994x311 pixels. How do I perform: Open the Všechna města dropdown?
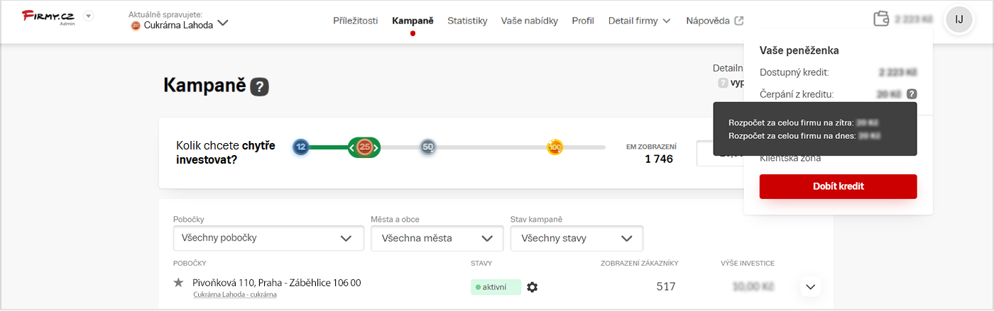click(x=437, y=238)
